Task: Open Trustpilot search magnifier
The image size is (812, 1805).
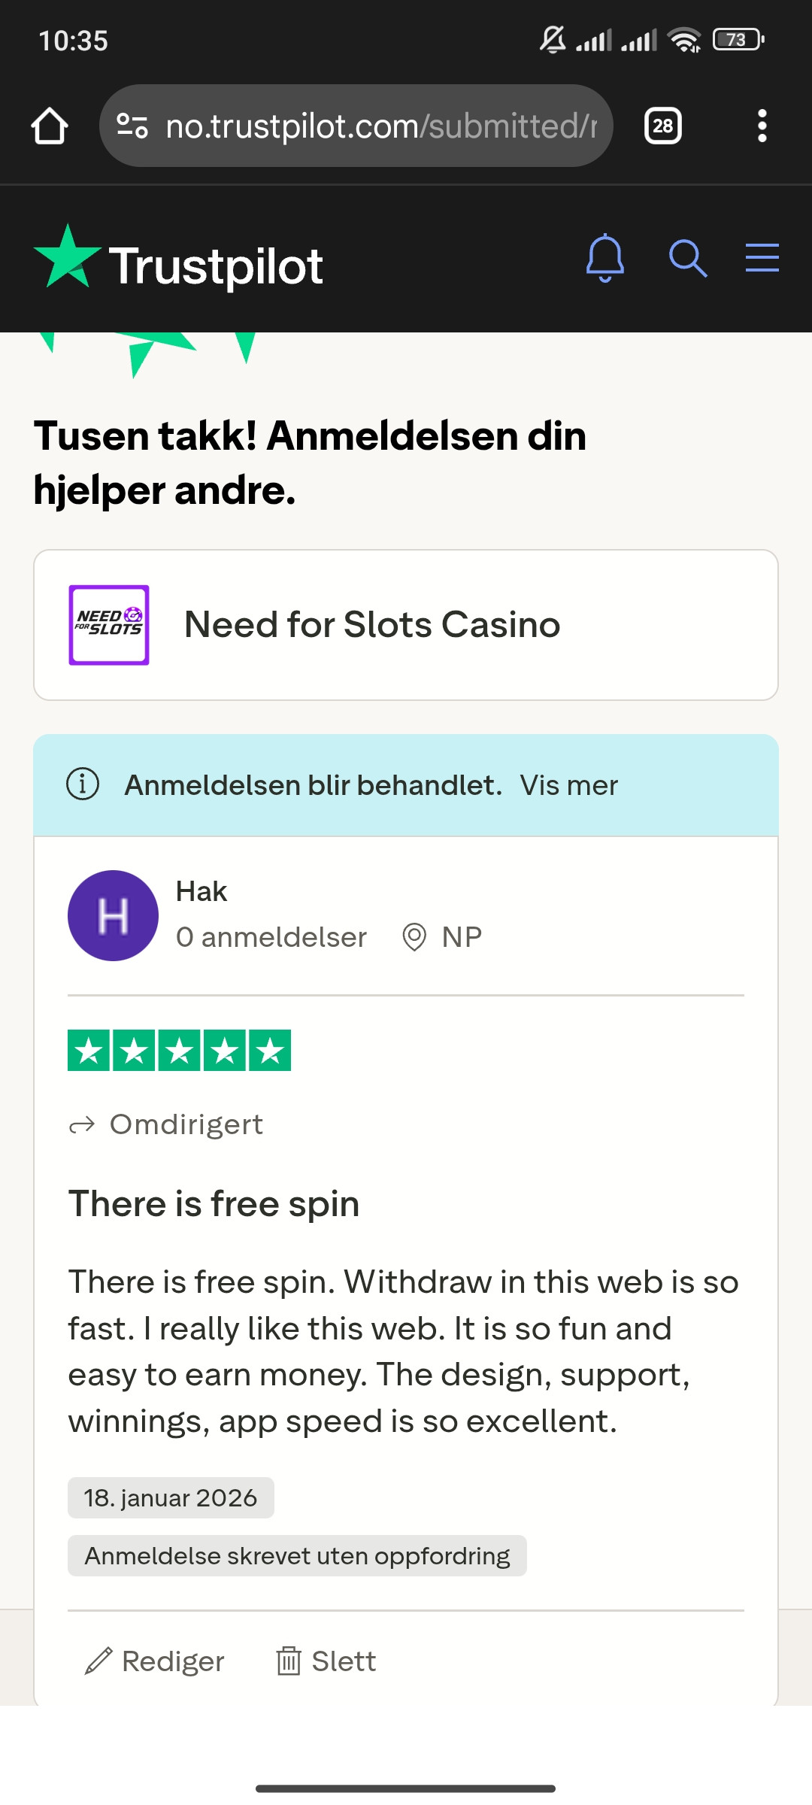Action: tap(688, 258)
